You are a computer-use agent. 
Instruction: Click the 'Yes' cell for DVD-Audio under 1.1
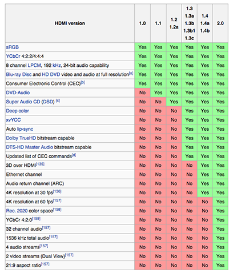pos(158,93)
